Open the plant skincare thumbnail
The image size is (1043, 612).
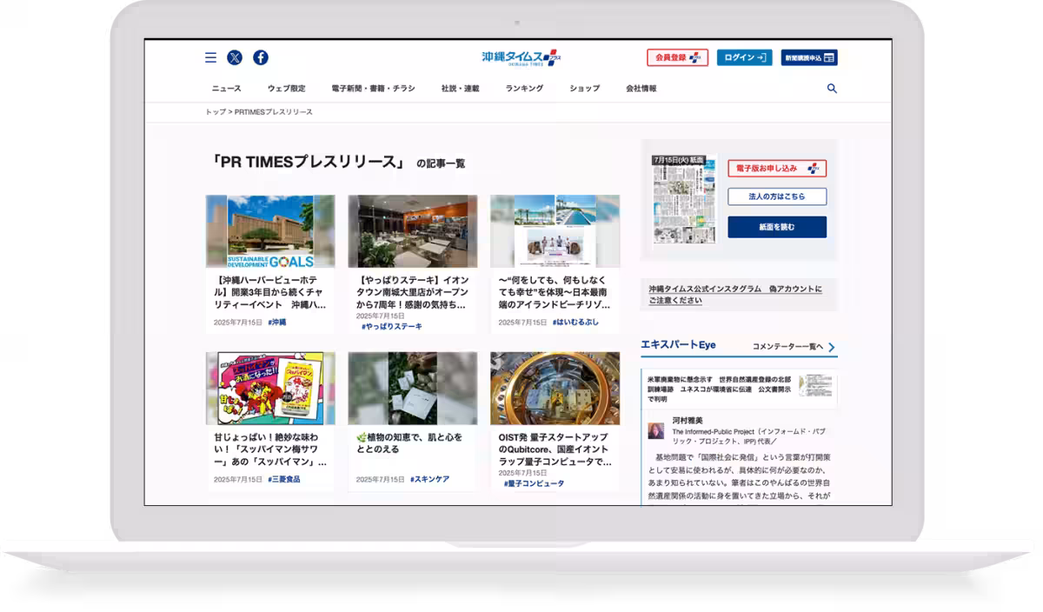point(413,388)
